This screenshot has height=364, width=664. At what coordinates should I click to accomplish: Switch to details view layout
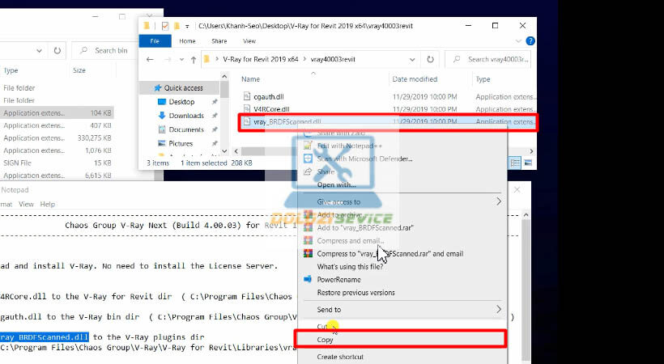[x=515, y=163]
